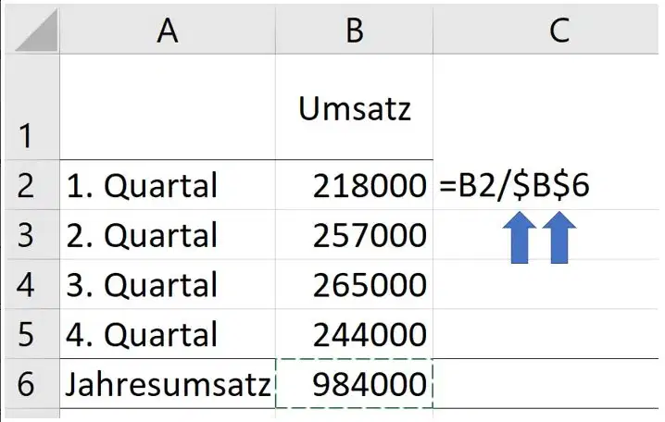Click the right blue arrow
This screenshot has width=665, height=422.
click(559, 238)
